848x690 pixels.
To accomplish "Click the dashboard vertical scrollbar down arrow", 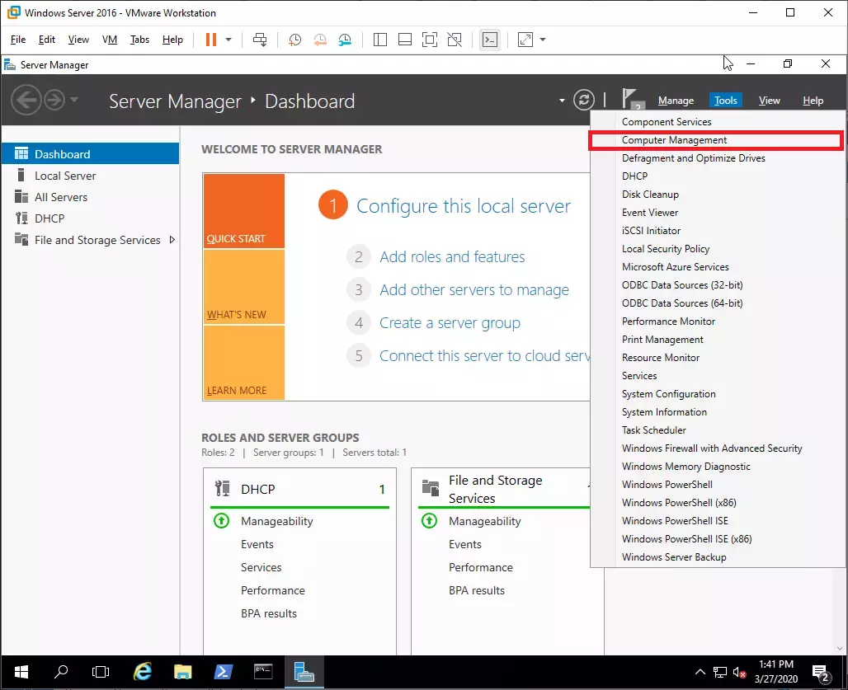I will [x=840, y=649].
